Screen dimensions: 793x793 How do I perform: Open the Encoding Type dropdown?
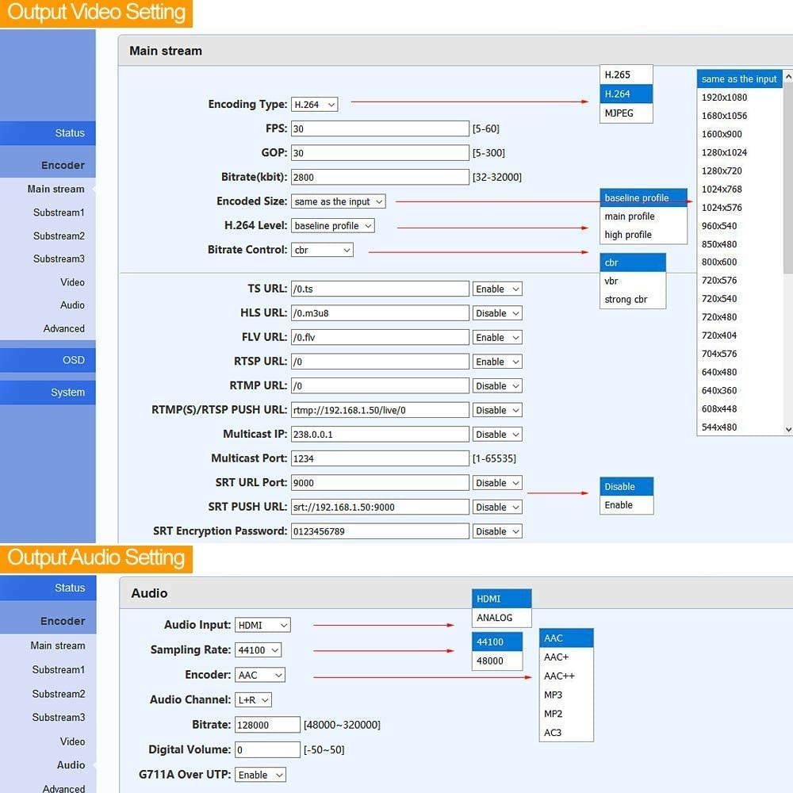pyautogui.click(x=314, y=105)
